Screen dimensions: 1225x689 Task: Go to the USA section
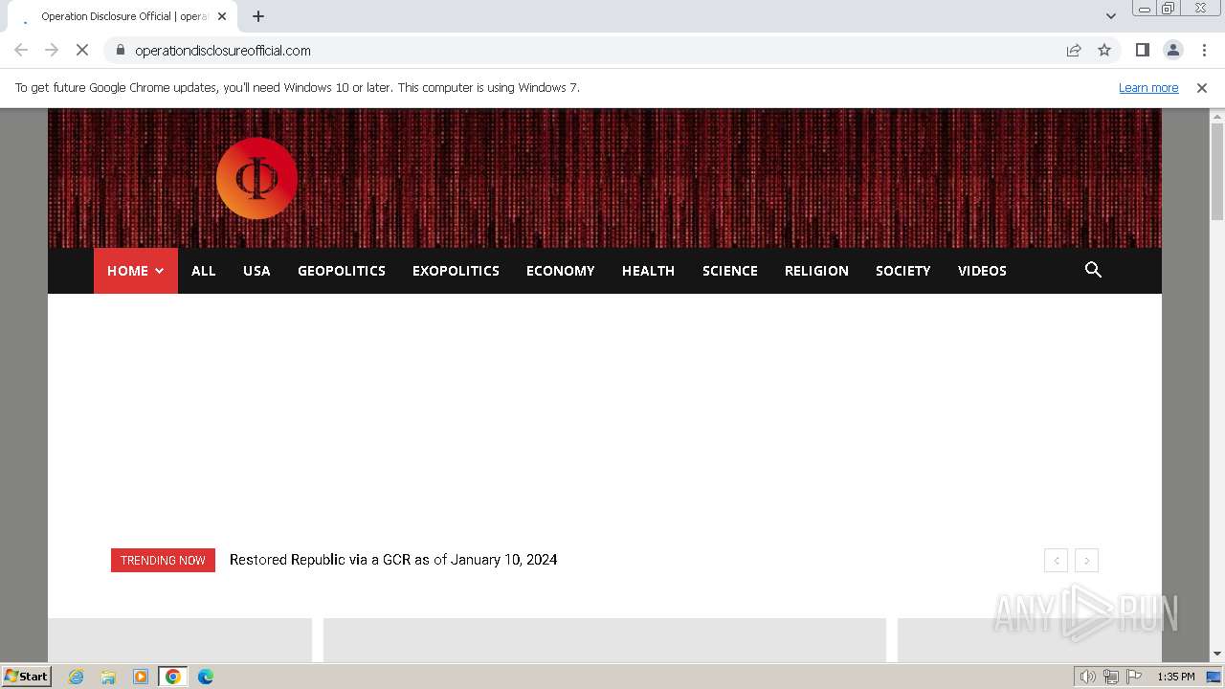[256, 271]
